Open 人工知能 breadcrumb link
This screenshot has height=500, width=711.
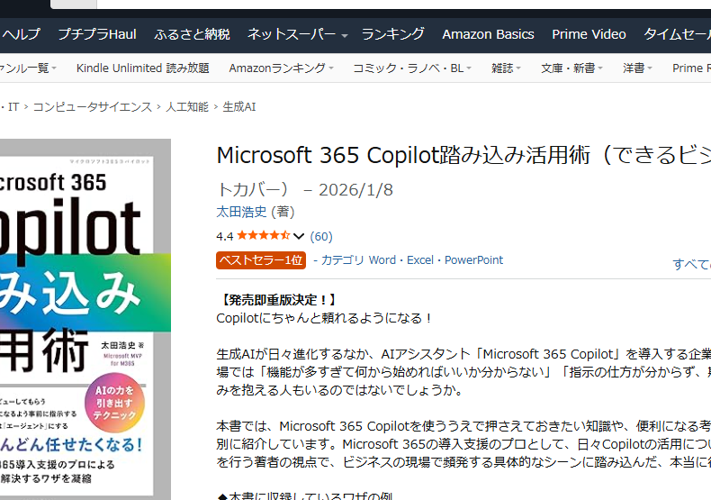[187, 106]
